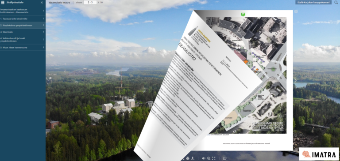Image resolution: width=340 pixels, height=161 pixels.
Task: Jump to contents entry 3. Väärätalo
Action: tap(23, 32)
